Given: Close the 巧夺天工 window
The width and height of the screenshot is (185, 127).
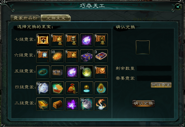Looking at the screenshot, I should point(178,7).
